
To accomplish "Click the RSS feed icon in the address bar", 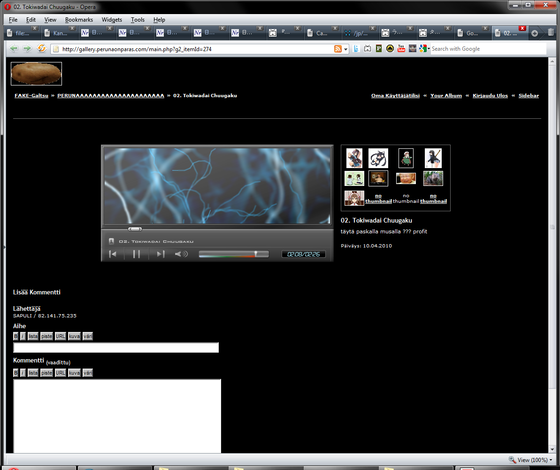I will pos(338,49).
